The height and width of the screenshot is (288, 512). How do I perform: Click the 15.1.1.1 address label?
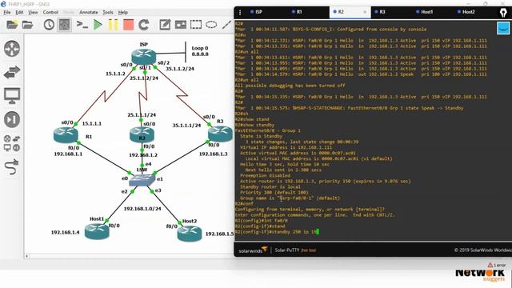click(x=92, y=124)
